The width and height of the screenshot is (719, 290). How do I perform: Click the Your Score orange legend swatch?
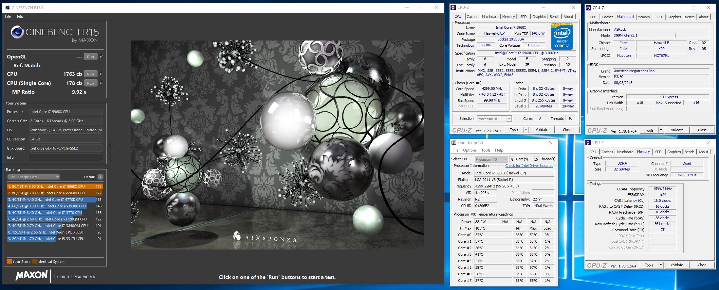pos(9,261)
